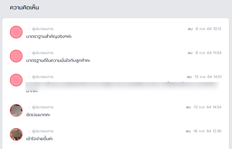The height and width of the screenshot is (149, 232).
Task: Click the pink avatar beside comment "มาตราฐานสำคัญจริงๆค่ะ"
Action: tap(16, 32)
